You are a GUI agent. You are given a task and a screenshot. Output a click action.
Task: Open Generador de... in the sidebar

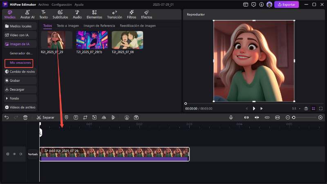pos(21,53)
